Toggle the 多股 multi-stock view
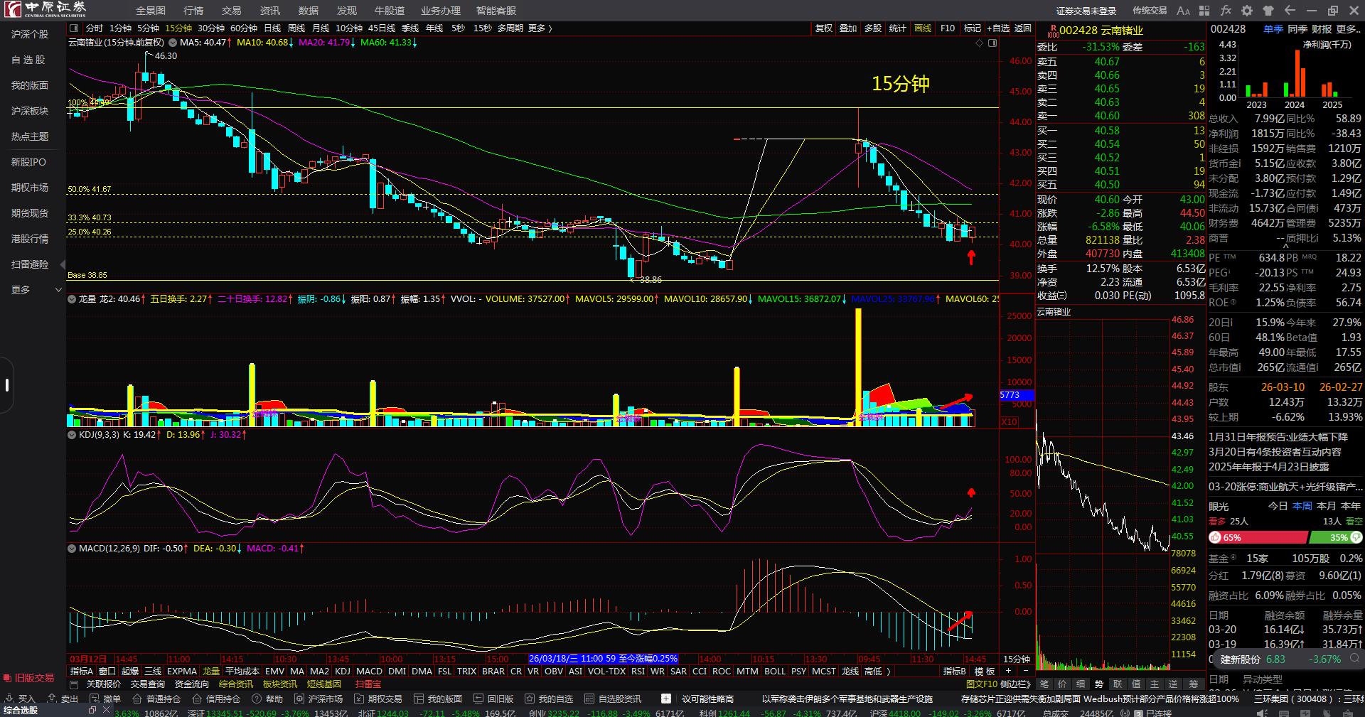Image resolution: width=1365 pixels, height=717 pixels. [873, 28]
